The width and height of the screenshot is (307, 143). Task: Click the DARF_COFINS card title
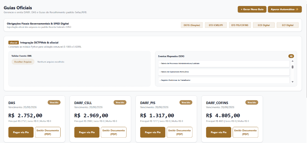pos(217,103)
